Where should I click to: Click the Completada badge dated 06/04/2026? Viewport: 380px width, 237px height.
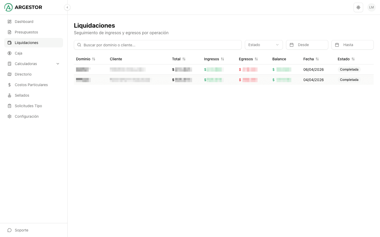(349, 70)
